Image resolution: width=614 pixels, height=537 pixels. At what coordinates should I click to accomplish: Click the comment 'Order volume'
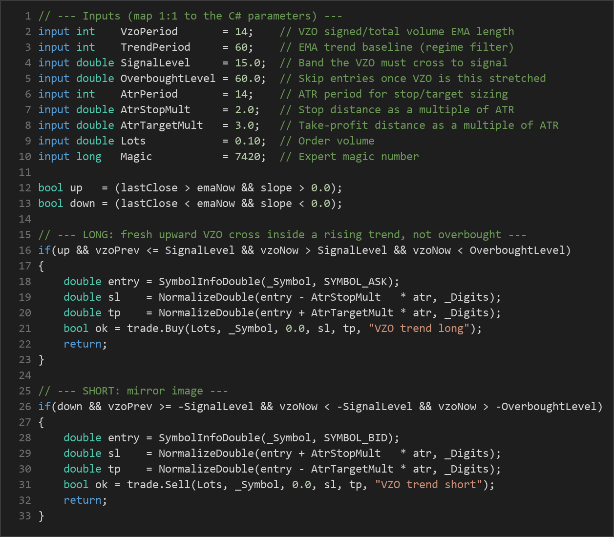point(337,141)
